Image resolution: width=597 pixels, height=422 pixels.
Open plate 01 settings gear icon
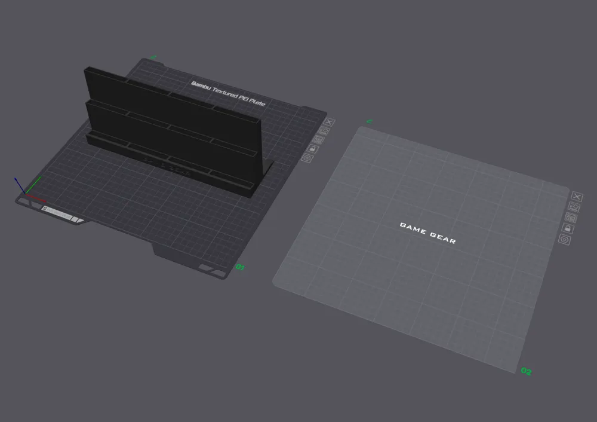click(x=307, y=158)
